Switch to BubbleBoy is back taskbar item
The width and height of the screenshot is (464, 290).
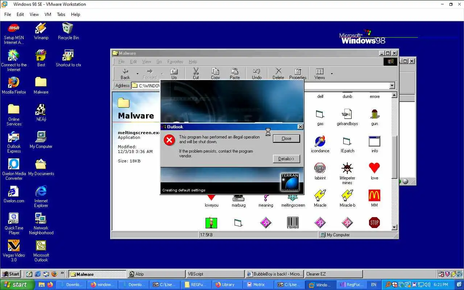pyautogui.click(x=275, y=274)
